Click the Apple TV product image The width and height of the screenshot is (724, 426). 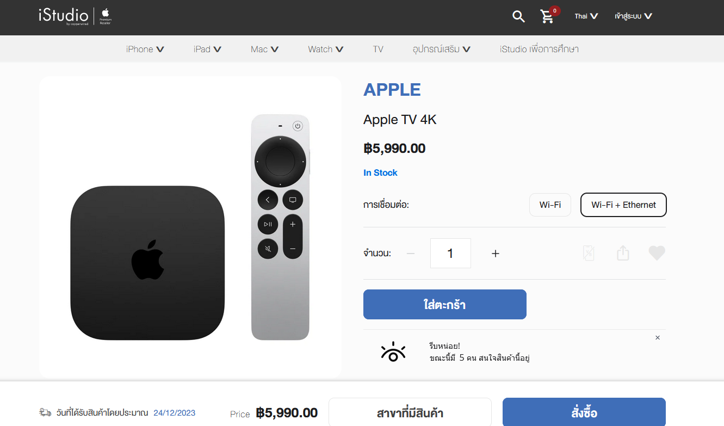[x=190, y=227]
